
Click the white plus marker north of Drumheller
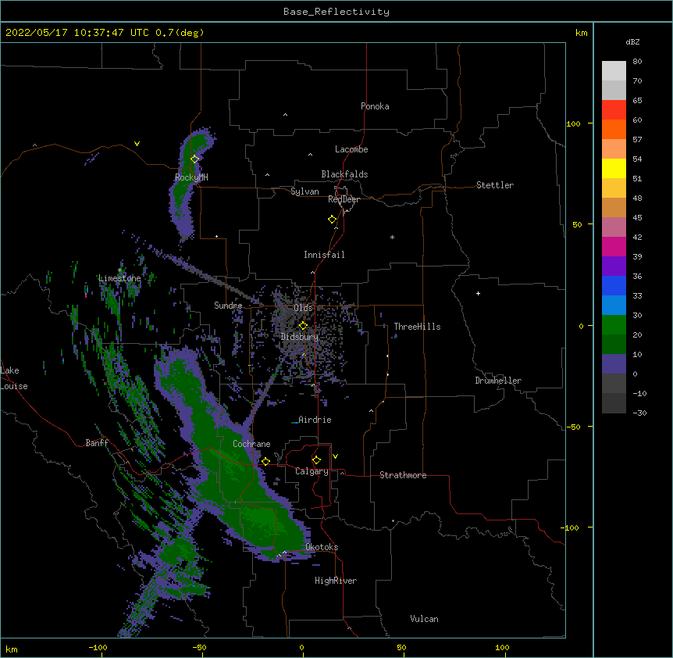click(x=478, y=293)
